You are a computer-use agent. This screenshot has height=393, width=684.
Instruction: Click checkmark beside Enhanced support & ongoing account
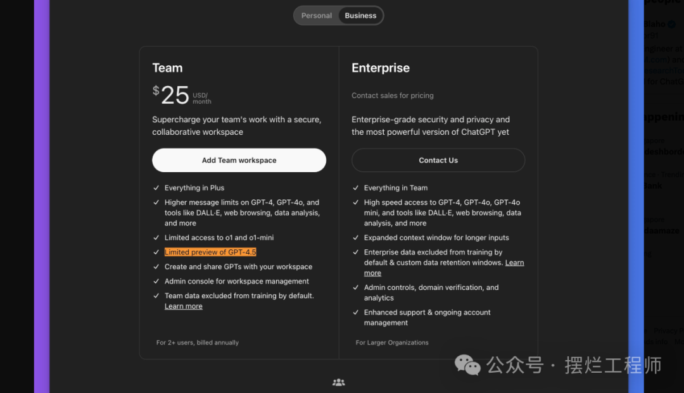pyautogui.click(x=355, y=313)
